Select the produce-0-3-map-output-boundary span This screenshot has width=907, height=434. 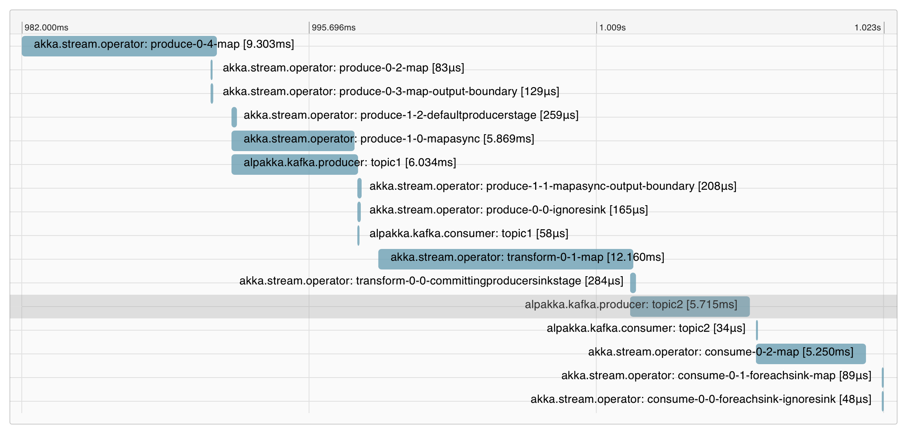pyautogui.click(x=212, y=92)
